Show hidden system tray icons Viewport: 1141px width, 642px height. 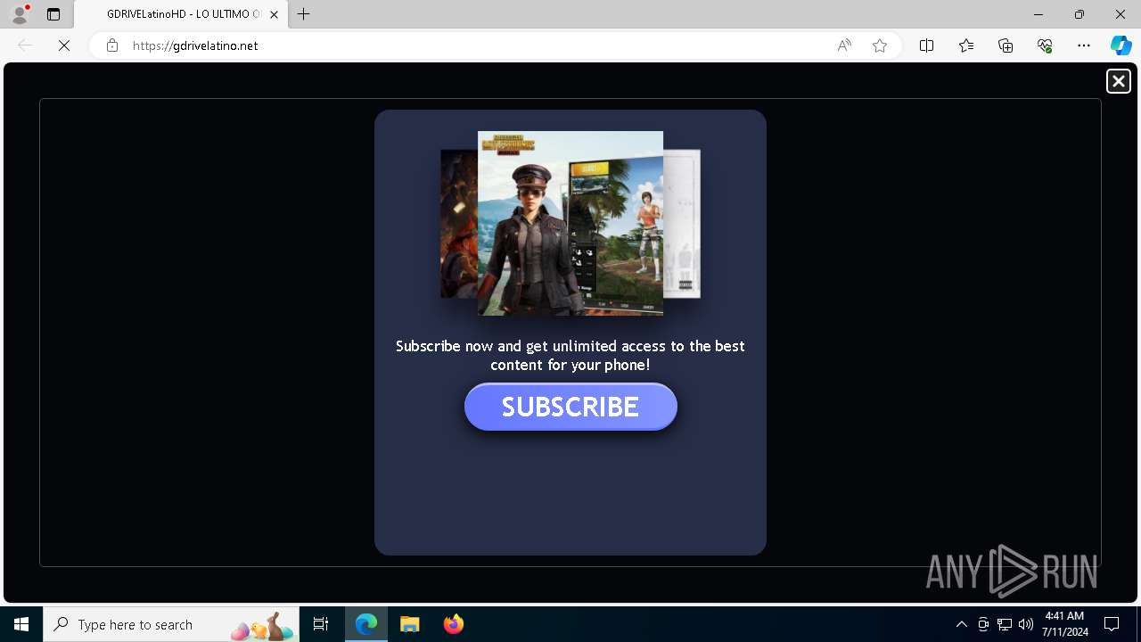(x=961, y=624)
